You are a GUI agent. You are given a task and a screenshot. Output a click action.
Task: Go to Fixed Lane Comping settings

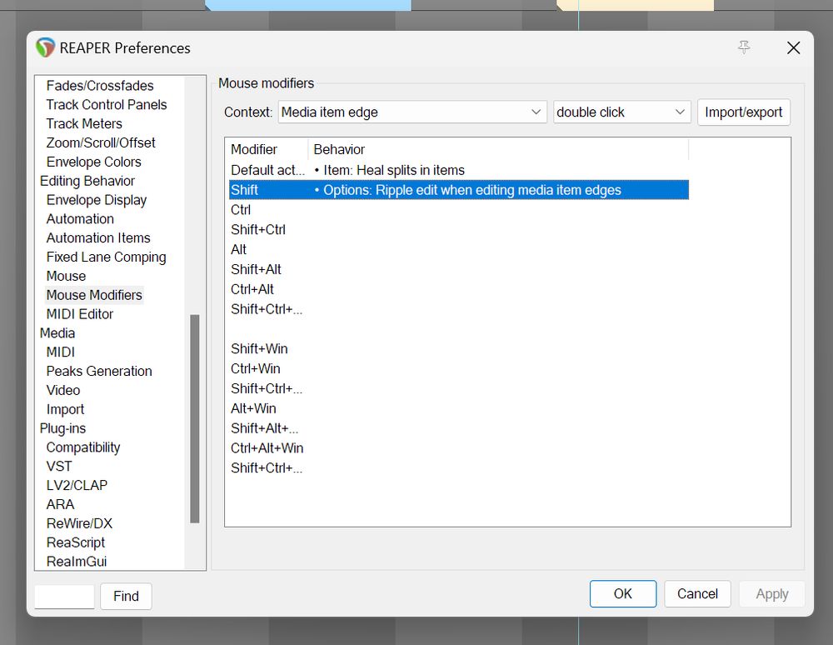(x=107, y=257)
